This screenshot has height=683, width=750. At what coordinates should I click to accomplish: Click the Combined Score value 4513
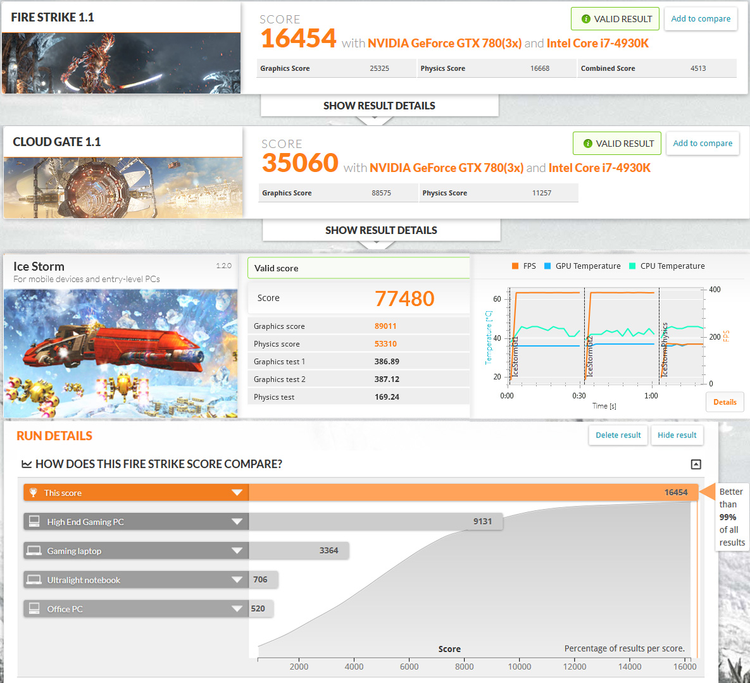coord(698,68)
